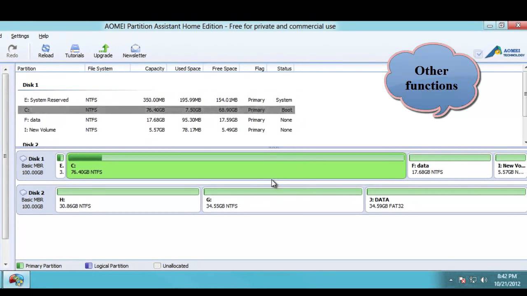Viewport: 527px width, 296px height.
Task: Select F: data partition row
Action: (156, 120)
